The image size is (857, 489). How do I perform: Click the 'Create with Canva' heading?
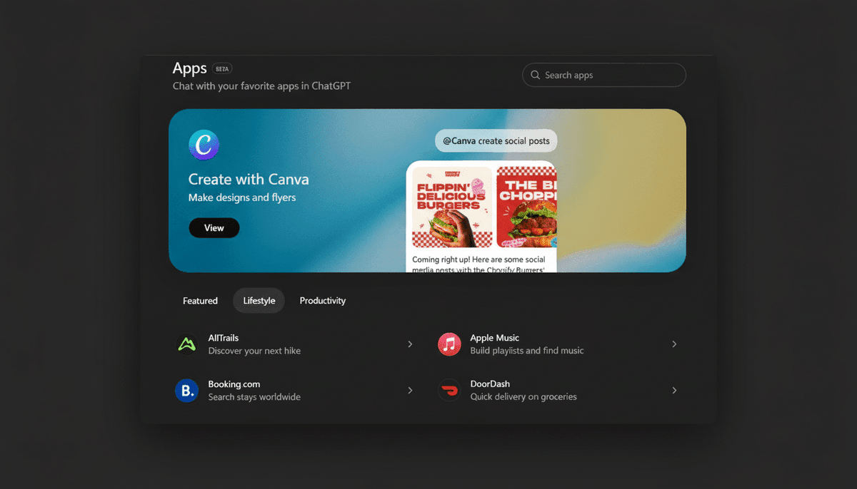pyautogui.click(x=249, y=180)
